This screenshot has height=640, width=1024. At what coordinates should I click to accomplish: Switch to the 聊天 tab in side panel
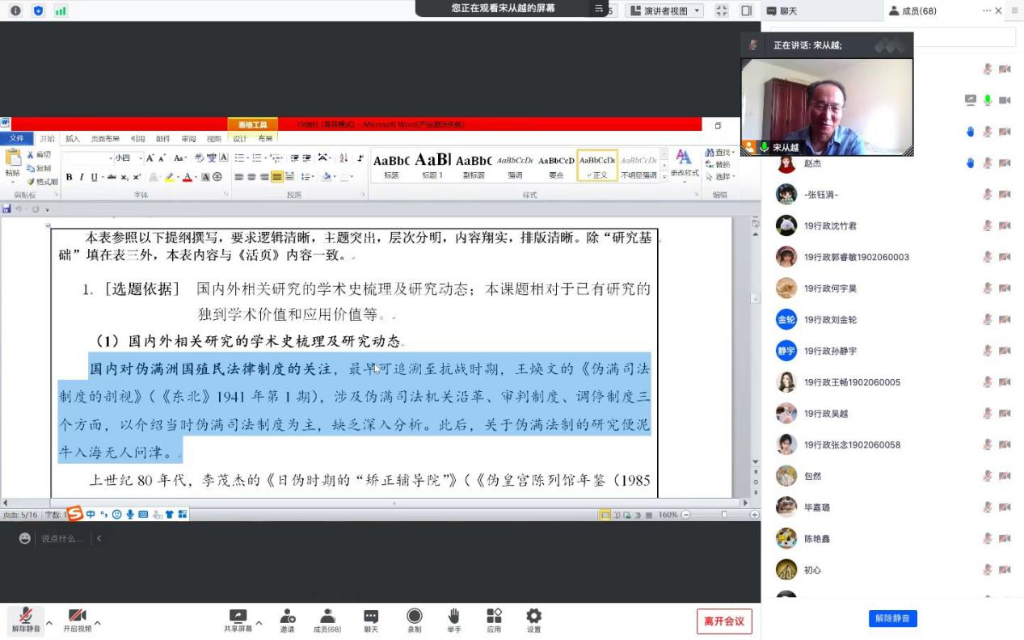point(782,11)
